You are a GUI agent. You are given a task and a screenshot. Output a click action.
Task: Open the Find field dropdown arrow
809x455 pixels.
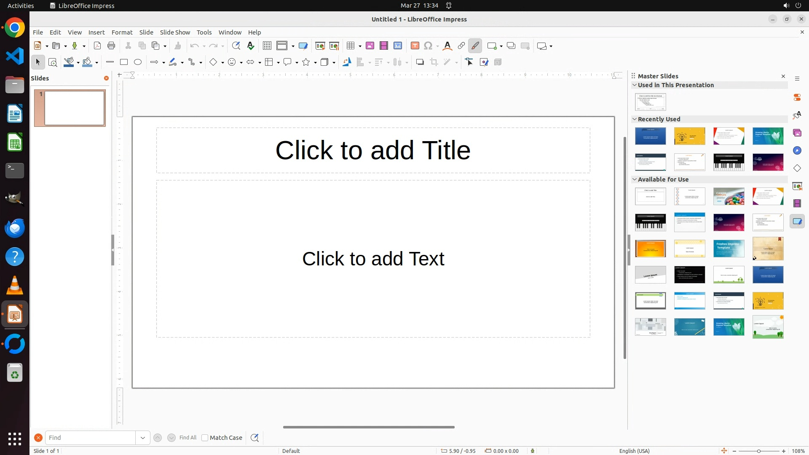[143, 438]
